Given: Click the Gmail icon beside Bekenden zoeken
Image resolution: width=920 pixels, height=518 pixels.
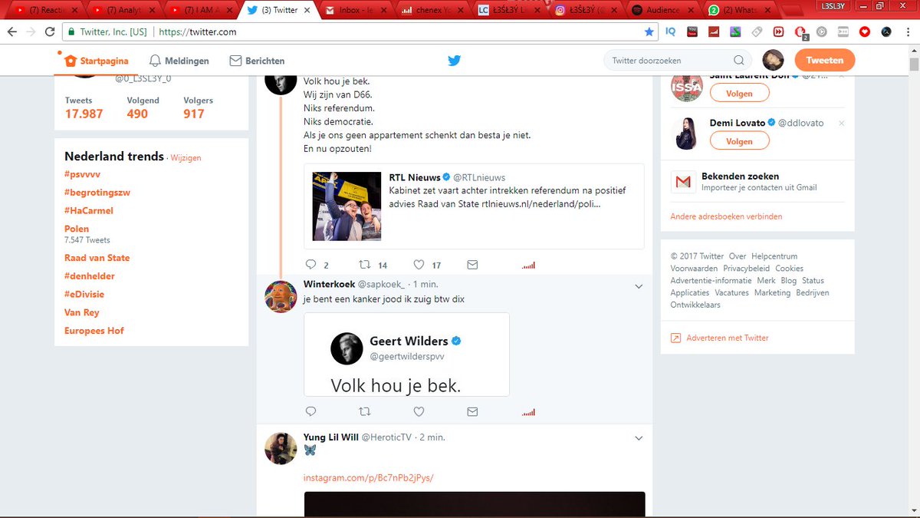Looking at the screenshot, I should pyautogui.click(x=682, y=182).
